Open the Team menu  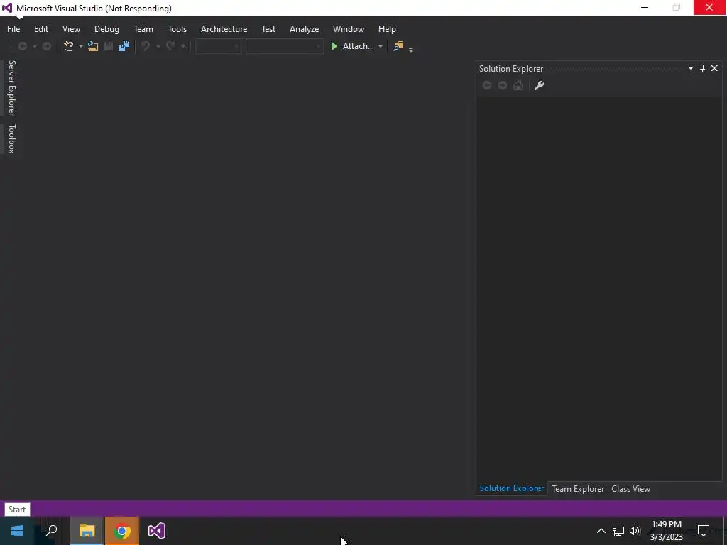click(x=143, y=28)
